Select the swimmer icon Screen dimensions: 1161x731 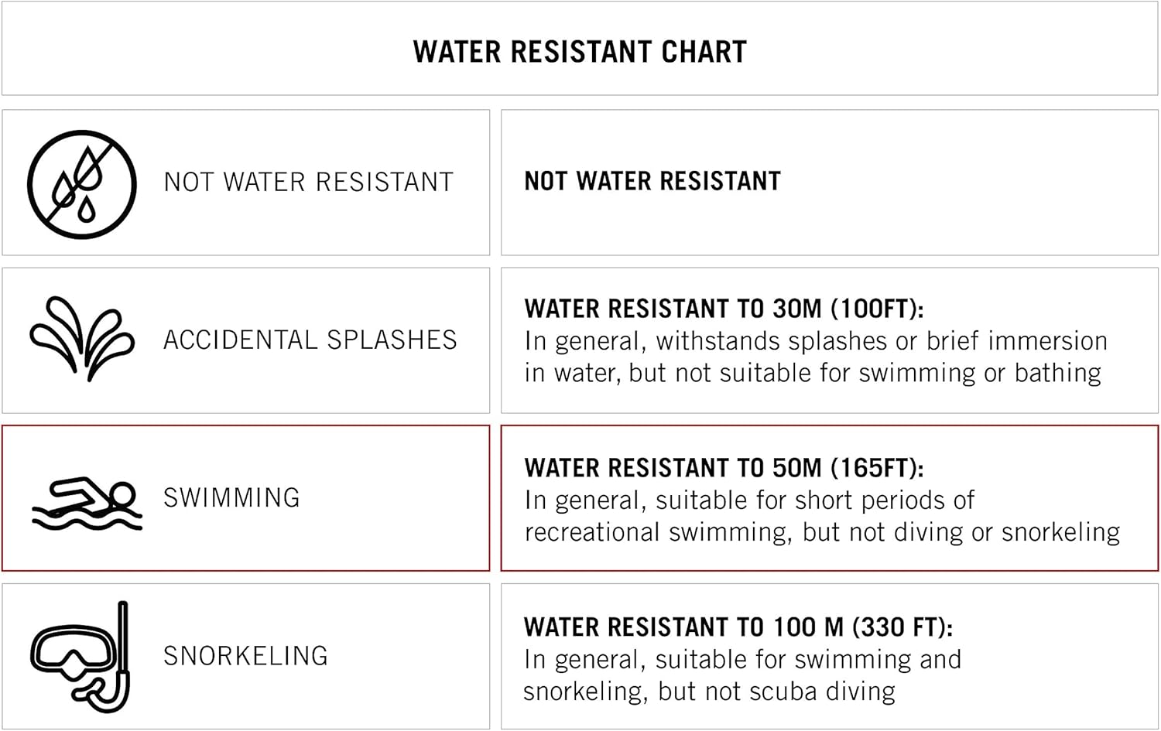pyautogui.click(x=87, y=503)
